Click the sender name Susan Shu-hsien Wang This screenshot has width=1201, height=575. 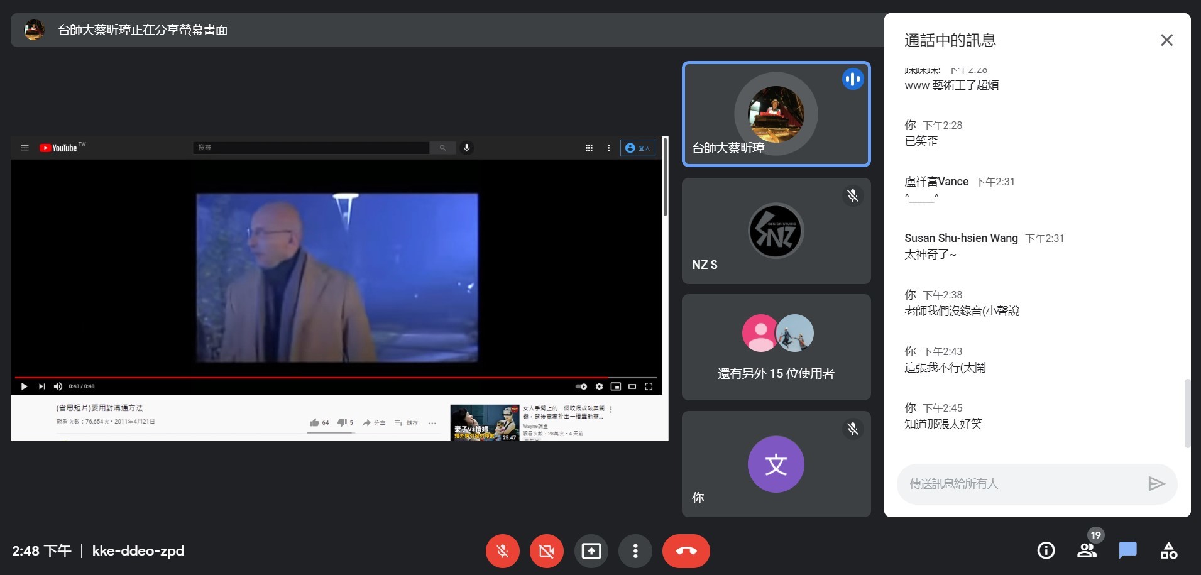pos(961,238)
